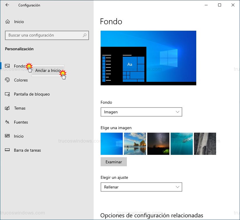
Task: Open Fuentes via the fonts icon
Action: point(7,122)
